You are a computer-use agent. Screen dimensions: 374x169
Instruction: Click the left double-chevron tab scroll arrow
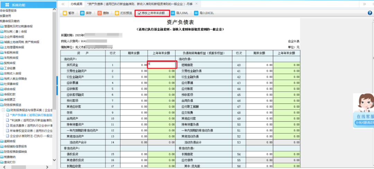point(63,4)
